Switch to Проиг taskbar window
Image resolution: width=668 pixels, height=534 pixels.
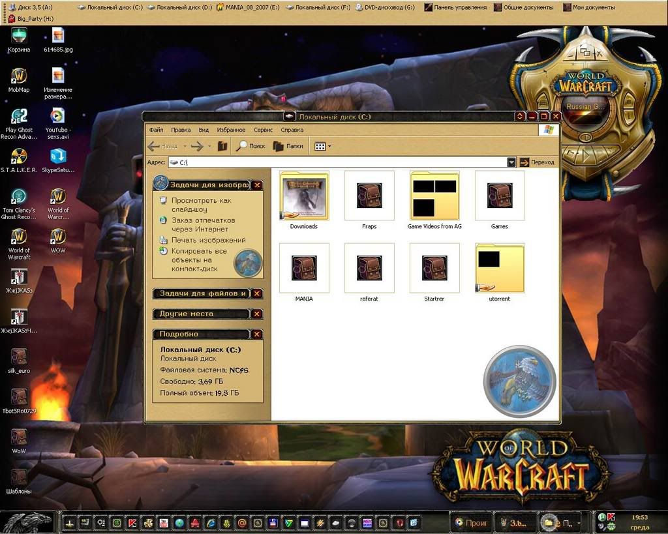pyautogui.click(x=471, y=522)
